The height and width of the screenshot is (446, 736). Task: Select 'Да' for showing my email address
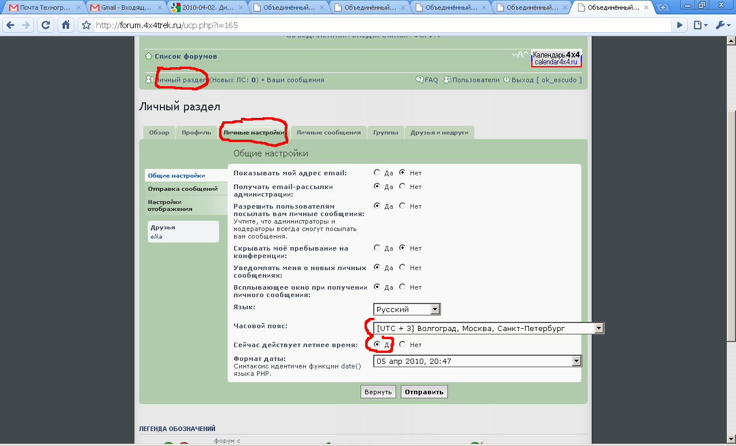(377, 172)
